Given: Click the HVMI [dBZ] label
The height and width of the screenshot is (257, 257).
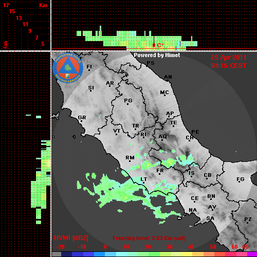Looking at the screenshot, I should [x=71, y=238].
